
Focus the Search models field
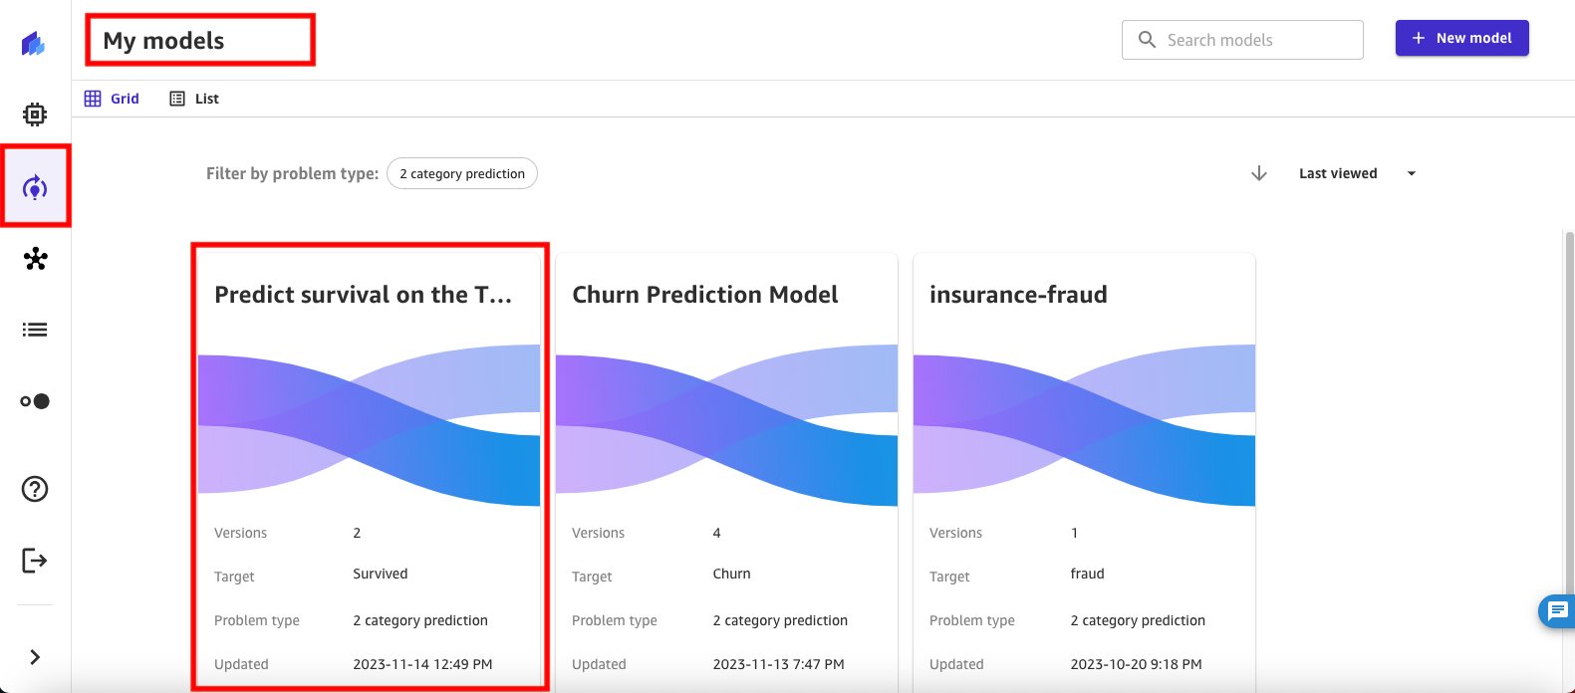coord(1242,40)
